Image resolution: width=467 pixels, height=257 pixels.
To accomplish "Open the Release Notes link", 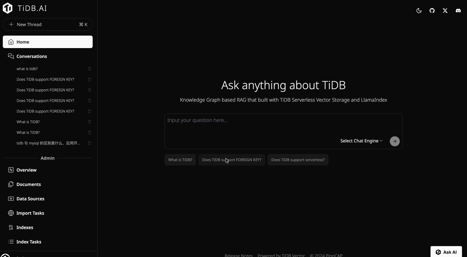I will [238, 255].
